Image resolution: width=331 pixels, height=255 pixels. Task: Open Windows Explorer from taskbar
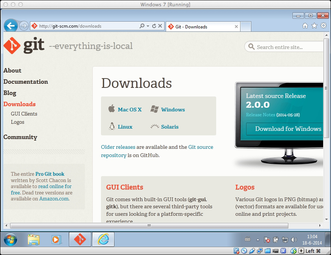tap(34, 239)
